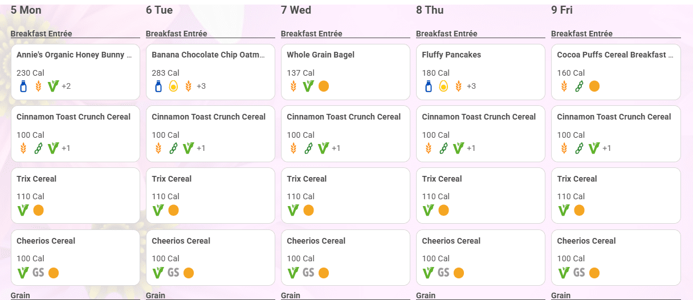Click egg allergen icon on Banana Chocolate Chip
This screenshot has height=300, width=693.
click(x=173, y=86)
